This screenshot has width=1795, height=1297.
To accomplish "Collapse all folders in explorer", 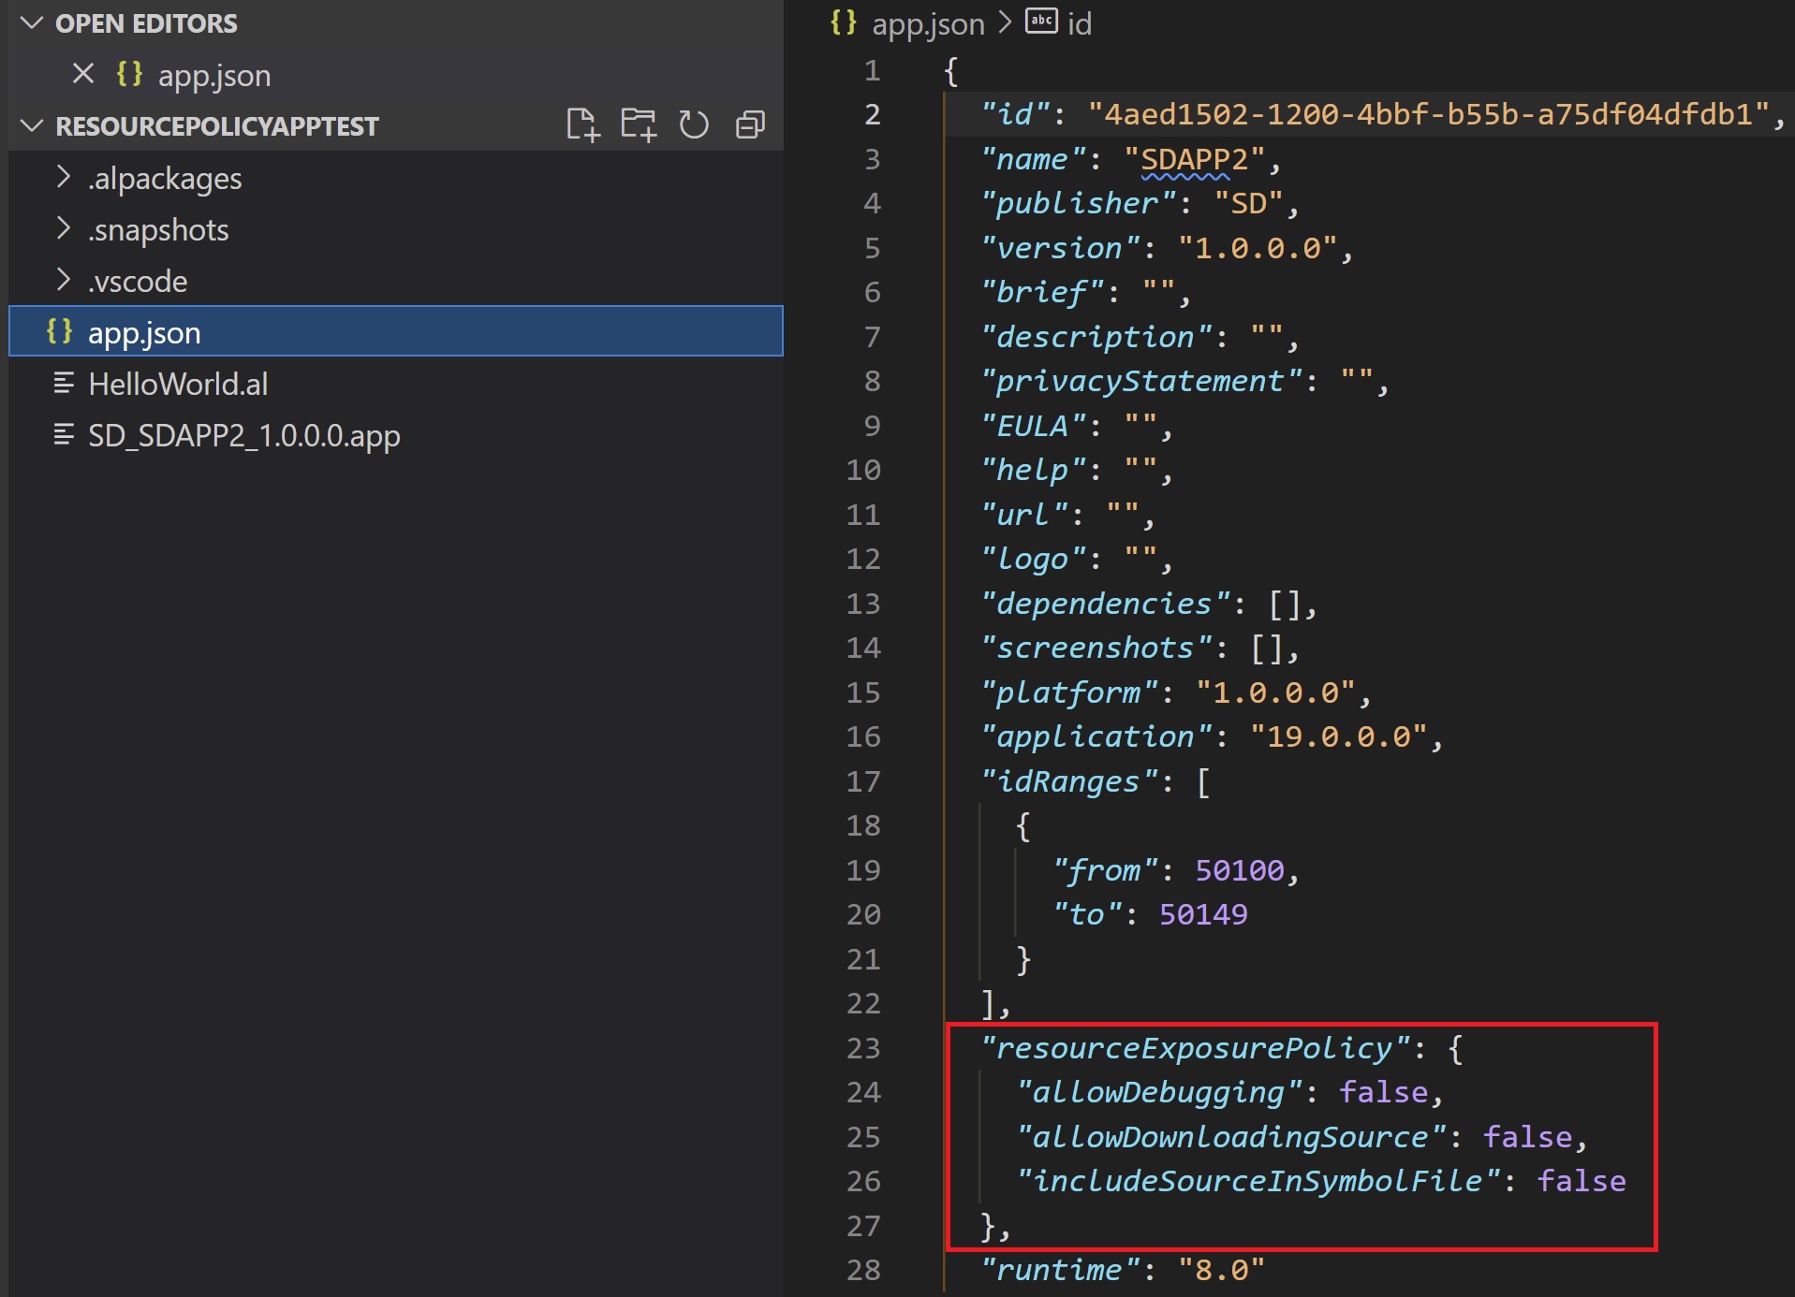I will (750, 124).
